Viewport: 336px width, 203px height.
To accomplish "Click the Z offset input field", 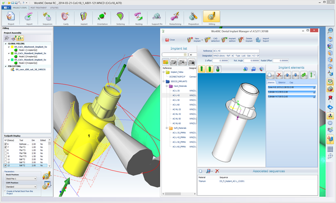I will click(221, 61).
